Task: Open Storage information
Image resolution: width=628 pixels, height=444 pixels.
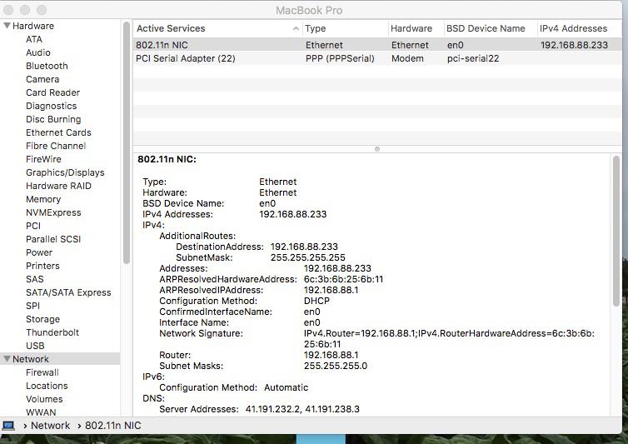Action: point(42,319)
